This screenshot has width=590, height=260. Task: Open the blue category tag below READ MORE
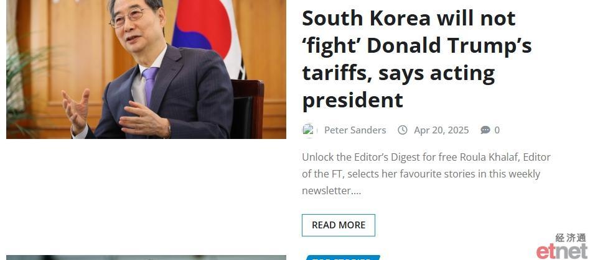(342, 258)
